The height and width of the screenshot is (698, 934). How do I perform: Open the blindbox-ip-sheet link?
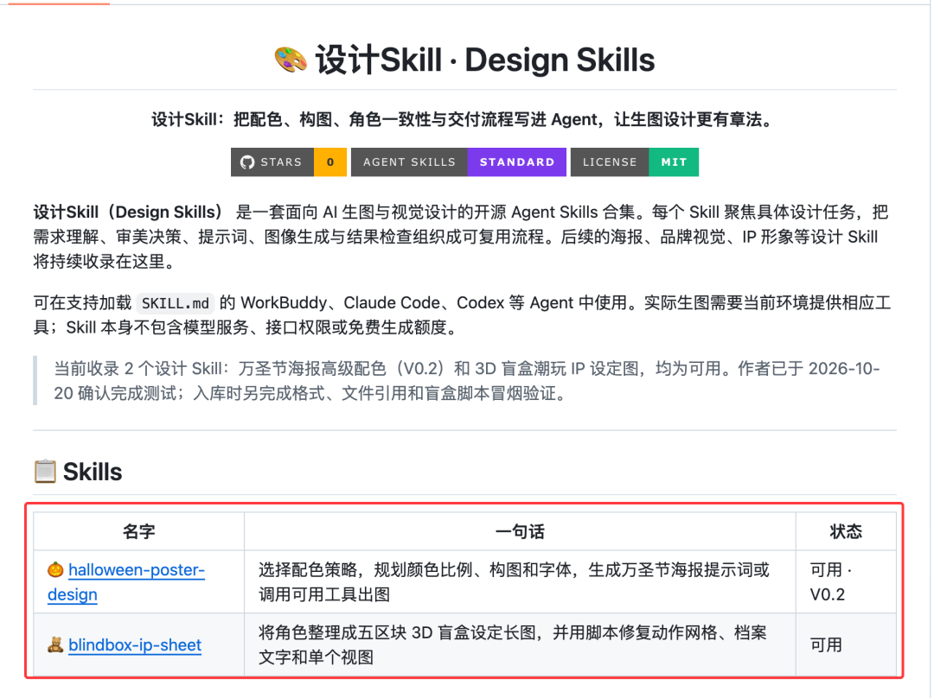click(135, 645)
